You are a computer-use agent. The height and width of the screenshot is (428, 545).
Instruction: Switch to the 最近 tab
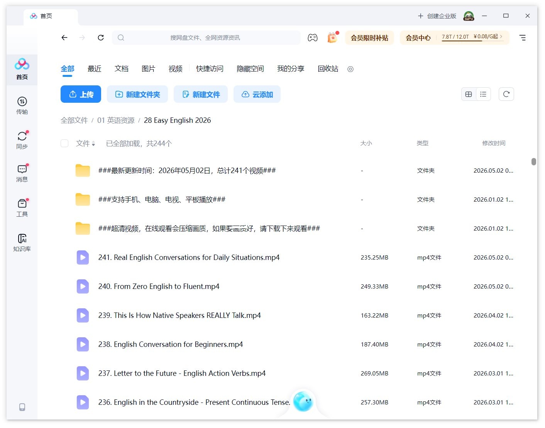click(x=95, y=69)
